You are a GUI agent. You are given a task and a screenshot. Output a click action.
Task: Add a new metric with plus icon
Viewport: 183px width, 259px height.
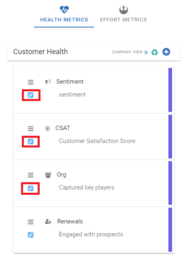pyautogui.click(x=166, y=52)
